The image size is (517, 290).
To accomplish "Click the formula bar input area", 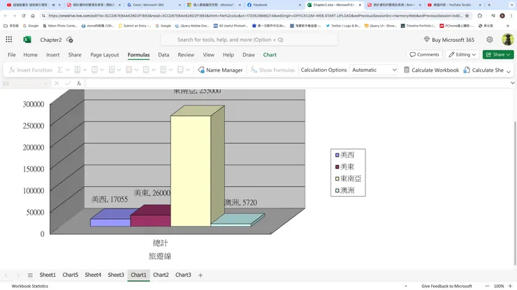I will point(297,83).
